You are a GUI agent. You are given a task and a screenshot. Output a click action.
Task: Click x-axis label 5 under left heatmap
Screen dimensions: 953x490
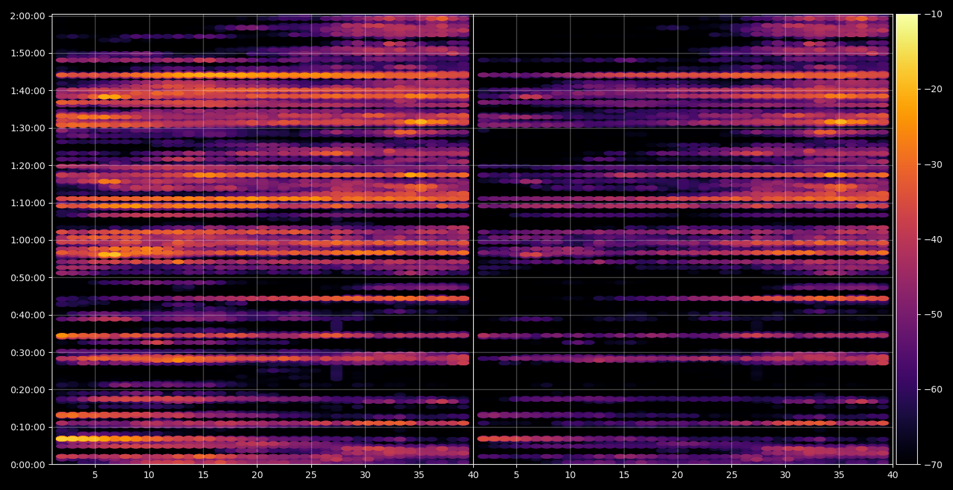95,475
